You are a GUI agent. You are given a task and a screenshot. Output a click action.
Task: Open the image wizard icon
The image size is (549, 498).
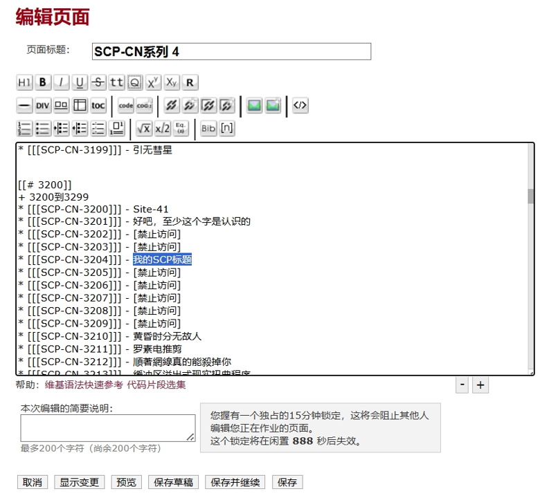pos(273,105)
